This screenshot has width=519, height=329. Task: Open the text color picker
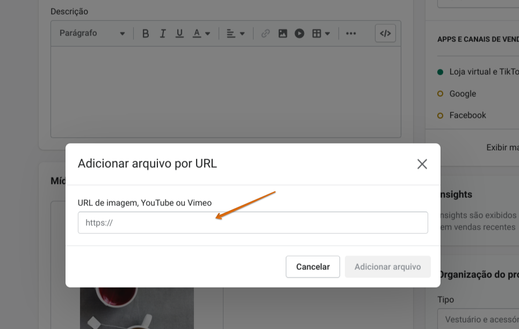coord(201,33)
